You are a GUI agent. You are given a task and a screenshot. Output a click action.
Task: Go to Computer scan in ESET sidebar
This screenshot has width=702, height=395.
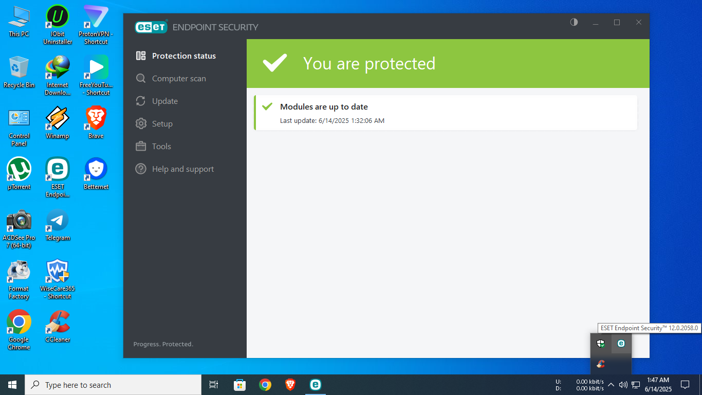tap(171, 78)
